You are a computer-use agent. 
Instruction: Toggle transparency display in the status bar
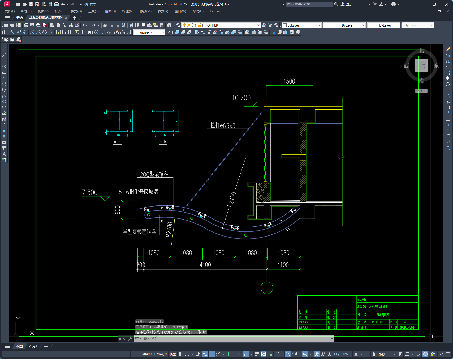pos(264,354)
